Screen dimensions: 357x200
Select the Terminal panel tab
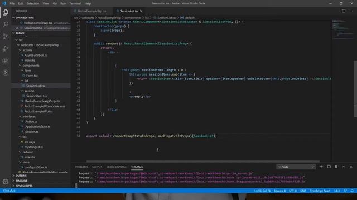[137, 167]
